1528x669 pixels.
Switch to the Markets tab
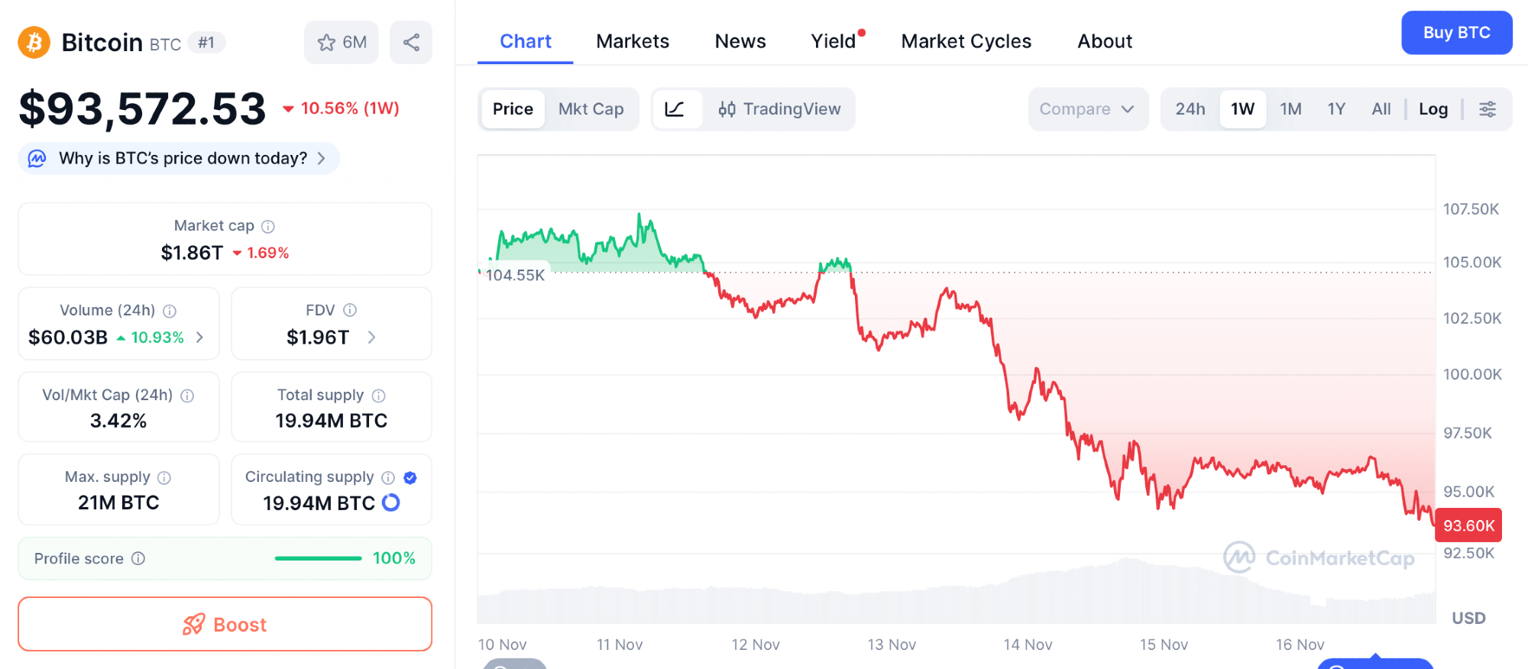click(633, 41)
